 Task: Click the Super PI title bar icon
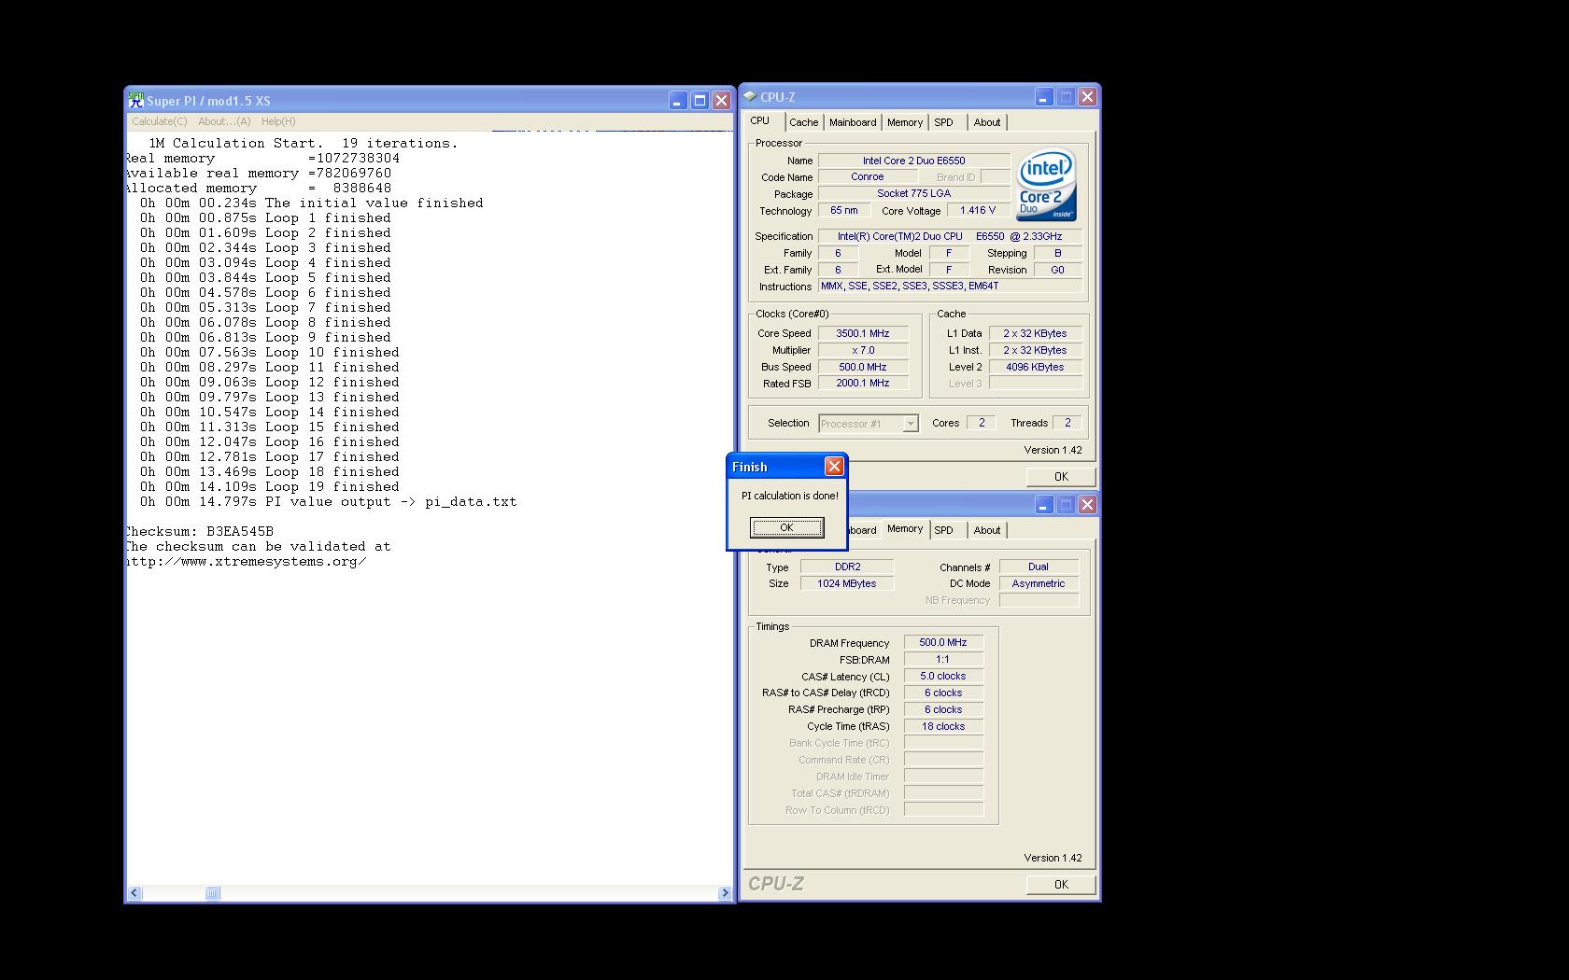click(135, 100)
